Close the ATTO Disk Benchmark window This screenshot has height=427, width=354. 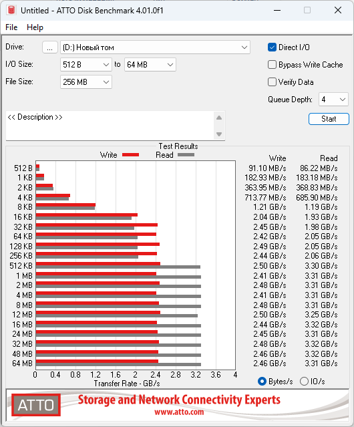click(x=338, y=10)
